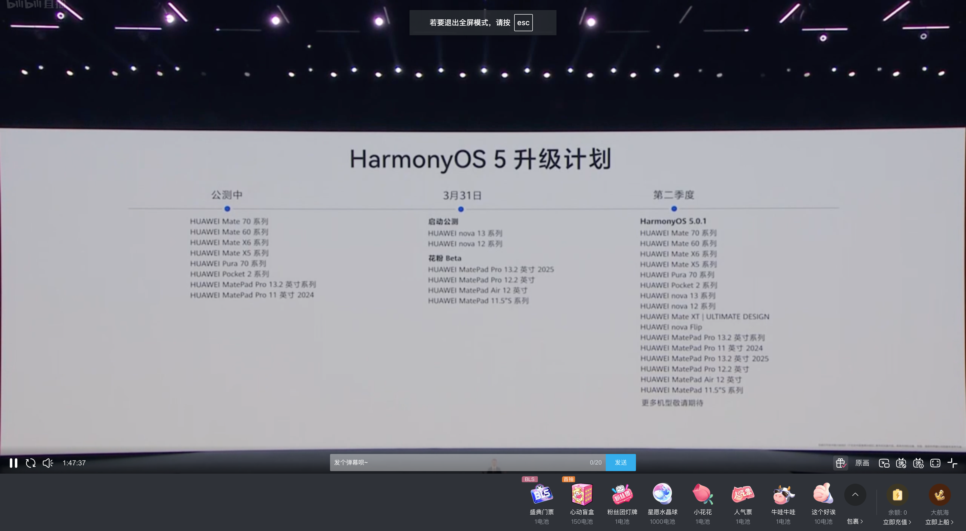Click HUAWEI Mate XT | ULTIMATE DESIGN text

[705, 317]
